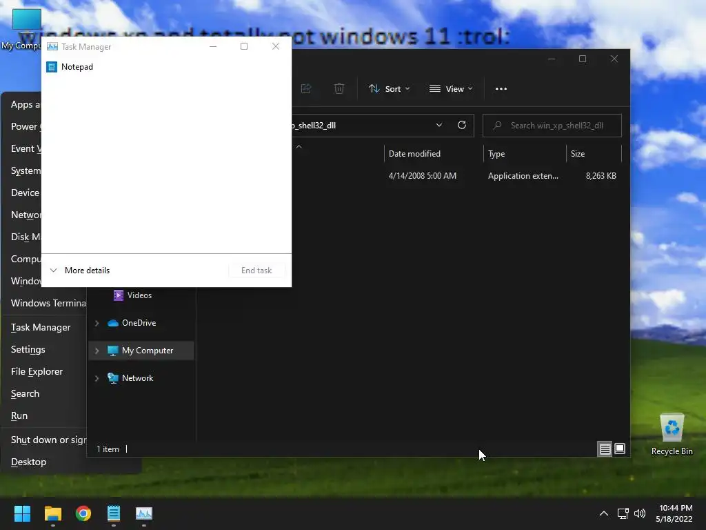Select My Computer in navigation pane

[142, 350]
